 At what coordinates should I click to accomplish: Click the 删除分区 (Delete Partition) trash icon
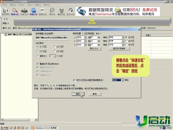tap(61, 11)
